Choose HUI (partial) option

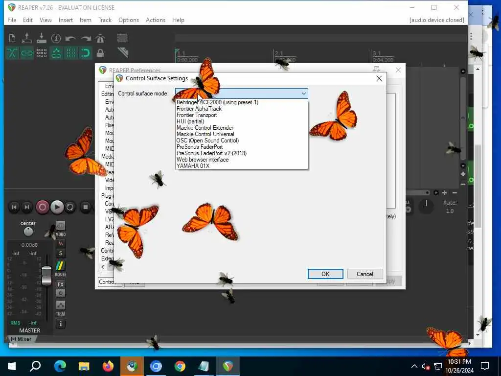tap(242, 121)
